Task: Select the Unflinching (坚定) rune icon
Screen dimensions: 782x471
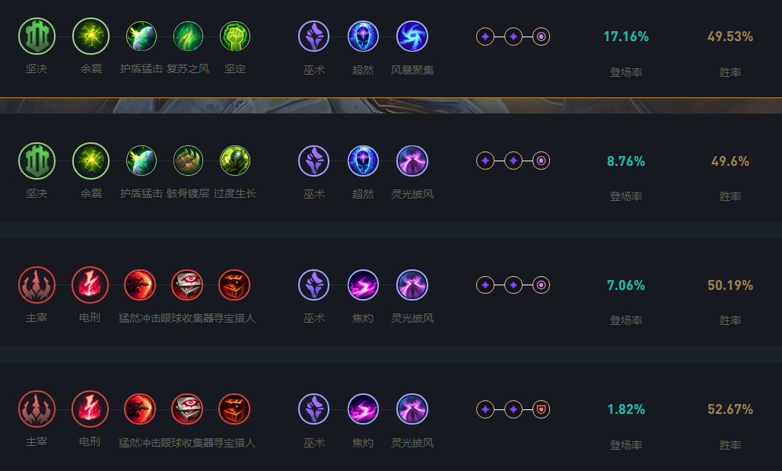Action: coord(235,37)
